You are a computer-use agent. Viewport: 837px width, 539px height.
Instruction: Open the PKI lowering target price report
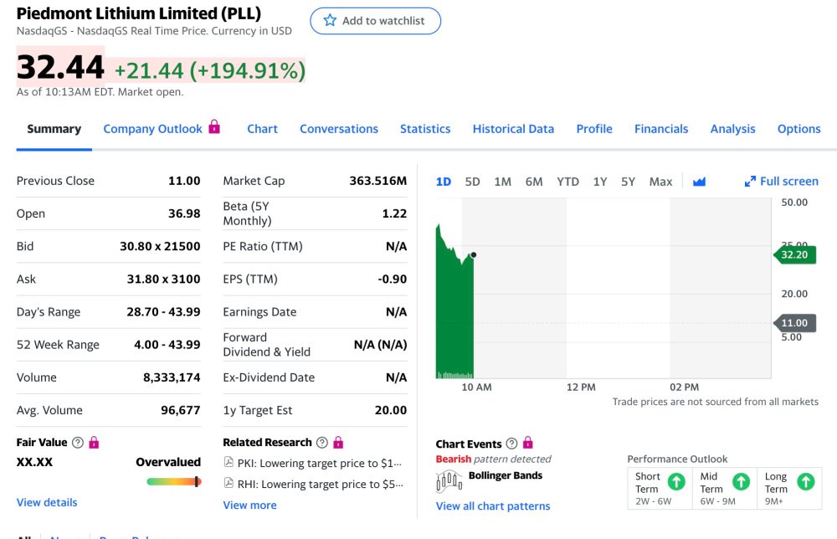tap(318, 463)
